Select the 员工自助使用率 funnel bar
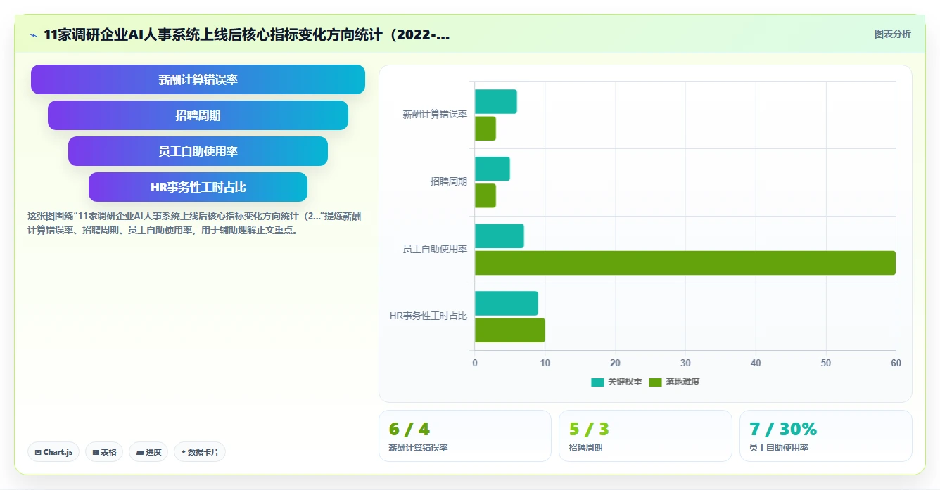Screen dimensions: 940x490 pos(198,151)
